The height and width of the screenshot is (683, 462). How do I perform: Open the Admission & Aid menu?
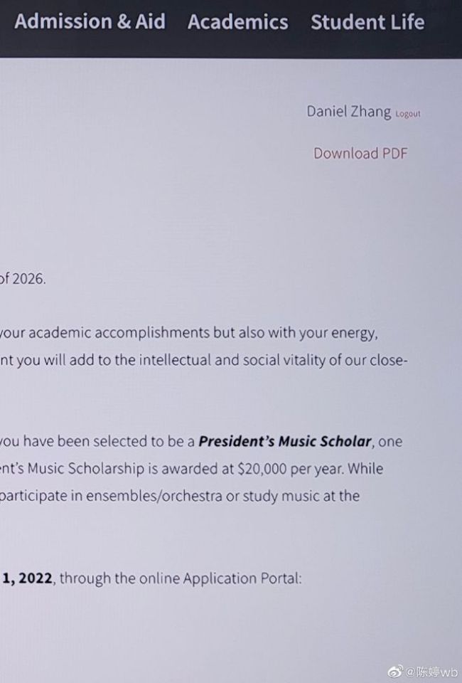[x=90, y=22]
